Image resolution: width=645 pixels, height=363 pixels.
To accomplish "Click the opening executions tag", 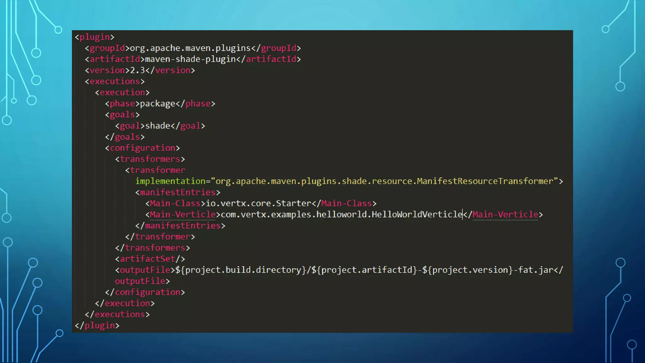I will point(115,81).
